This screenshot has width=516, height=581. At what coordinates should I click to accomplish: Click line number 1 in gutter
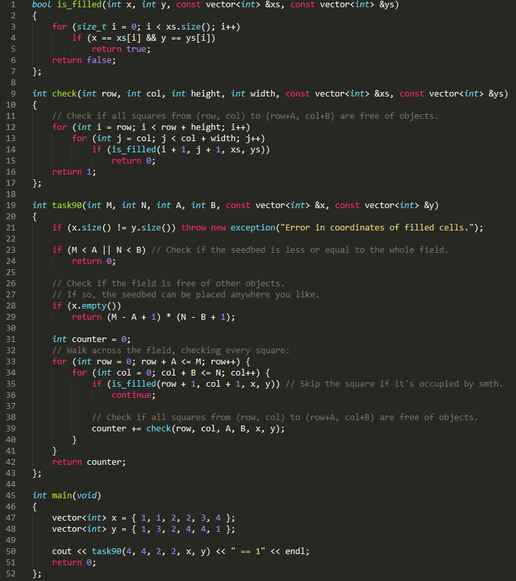[13, 5]
